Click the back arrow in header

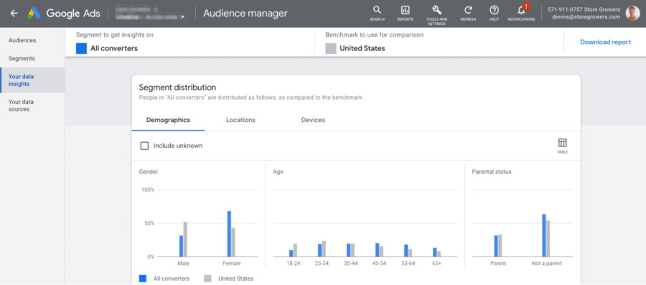click(14, 13)
